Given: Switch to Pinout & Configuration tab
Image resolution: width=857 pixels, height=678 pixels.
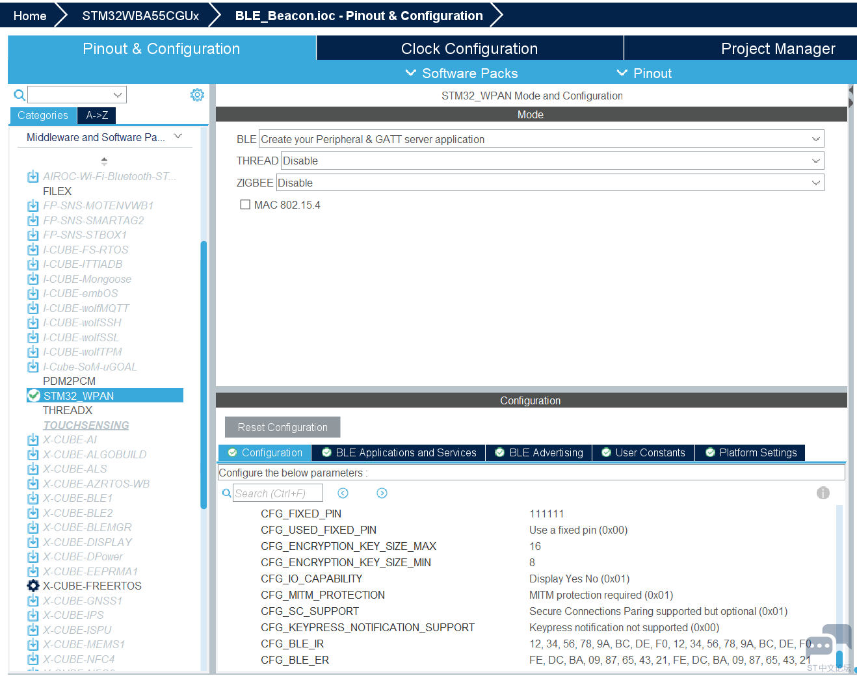Looking at the screenshot, I should [161, 49].
